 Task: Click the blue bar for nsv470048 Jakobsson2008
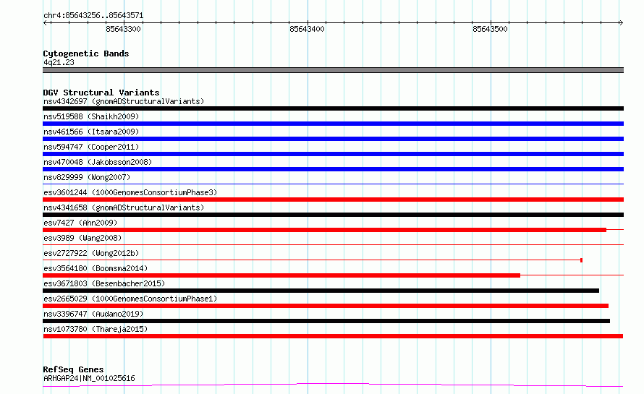[333, 169]
